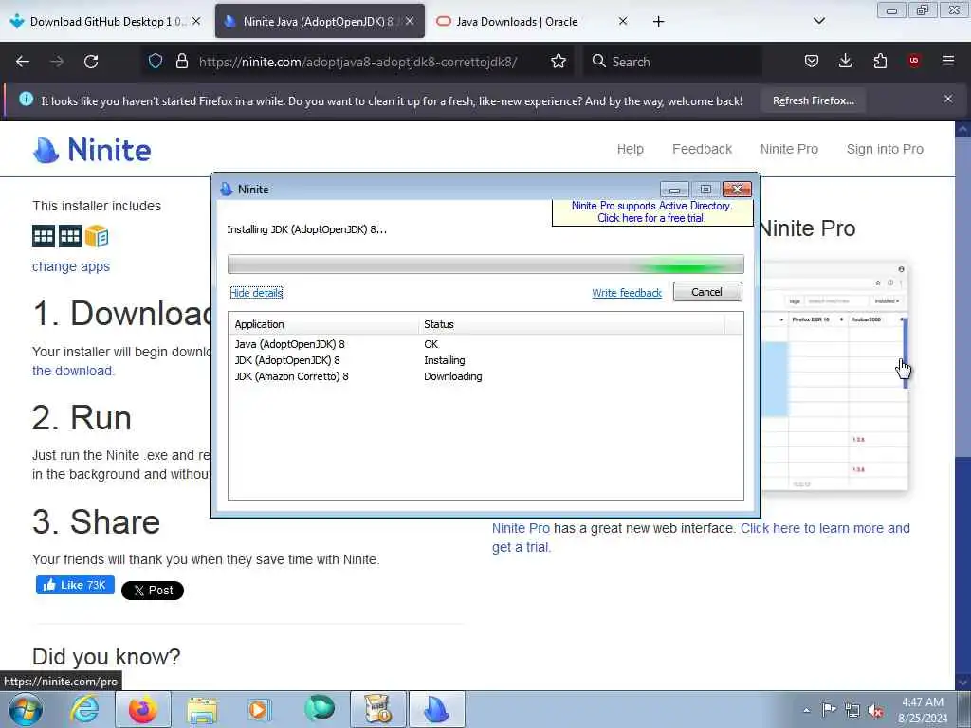Open Windows Media Player taskbar icon
Screen dimensions: 971x728
click(260, 709)
